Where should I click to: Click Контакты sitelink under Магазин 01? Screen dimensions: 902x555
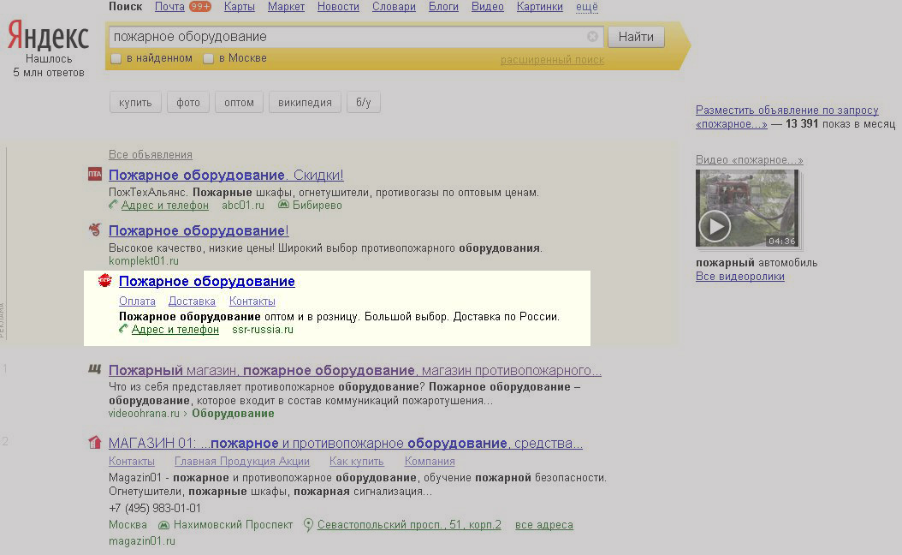point(132,461)
